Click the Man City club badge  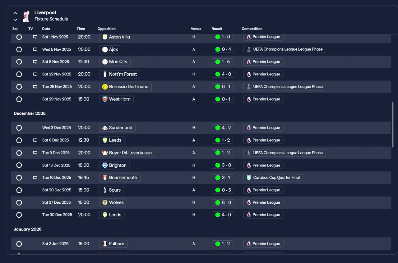[105, 62]
